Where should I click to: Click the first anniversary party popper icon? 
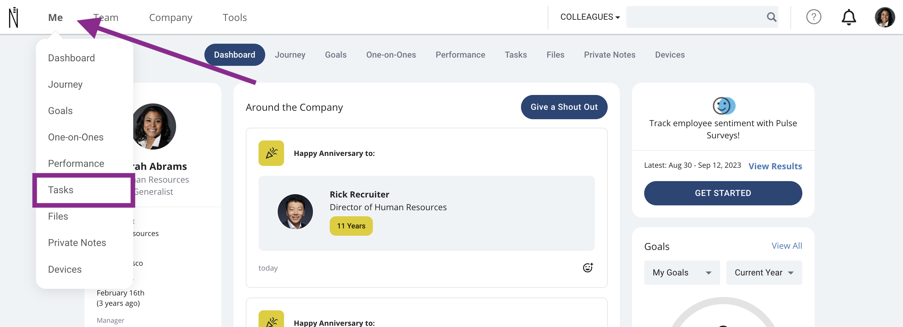tap(271, 153)
